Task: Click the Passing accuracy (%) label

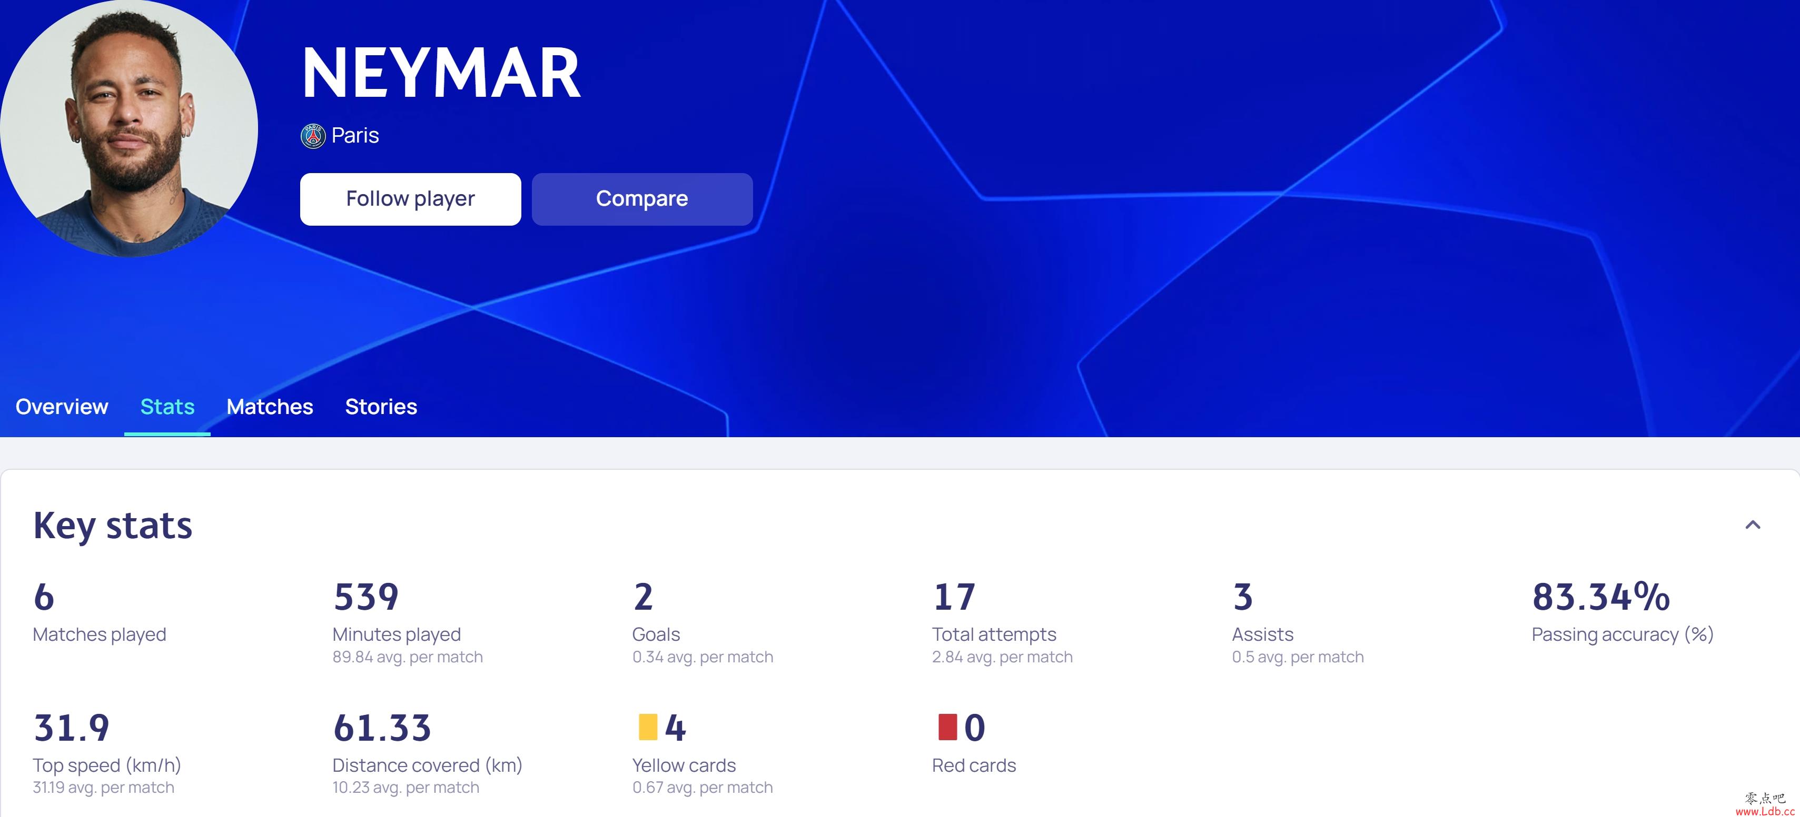Action: 1623,634
